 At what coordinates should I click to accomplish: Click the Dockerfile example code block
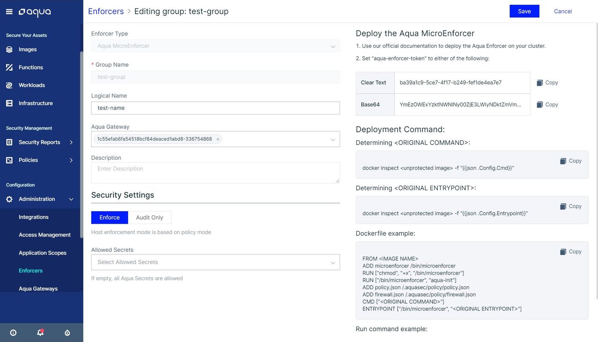(x=472, y=281)
